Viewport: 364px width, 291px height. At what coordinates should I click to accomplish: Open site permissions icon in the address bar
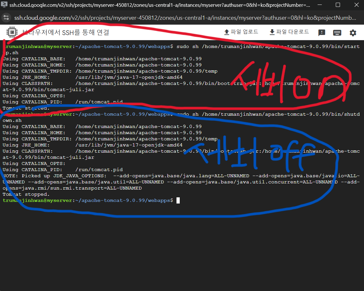(x=6, y=17)
